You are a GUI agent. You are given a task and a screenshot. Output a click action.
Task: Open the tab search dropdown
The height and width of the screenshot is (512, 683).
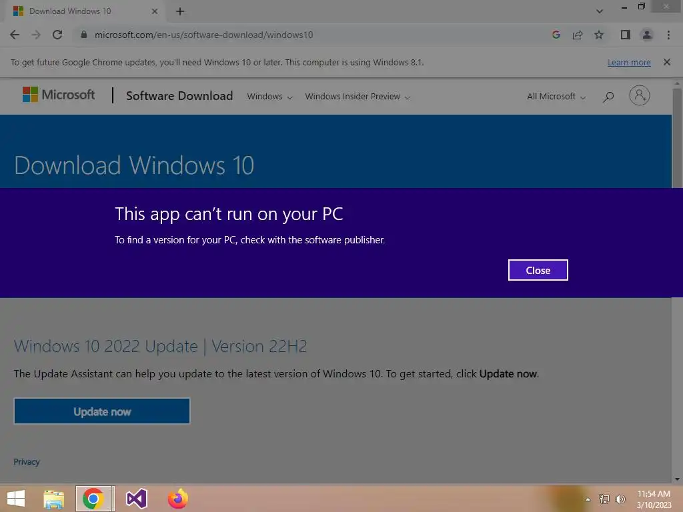pyautogui.click(x=600, y=11)
